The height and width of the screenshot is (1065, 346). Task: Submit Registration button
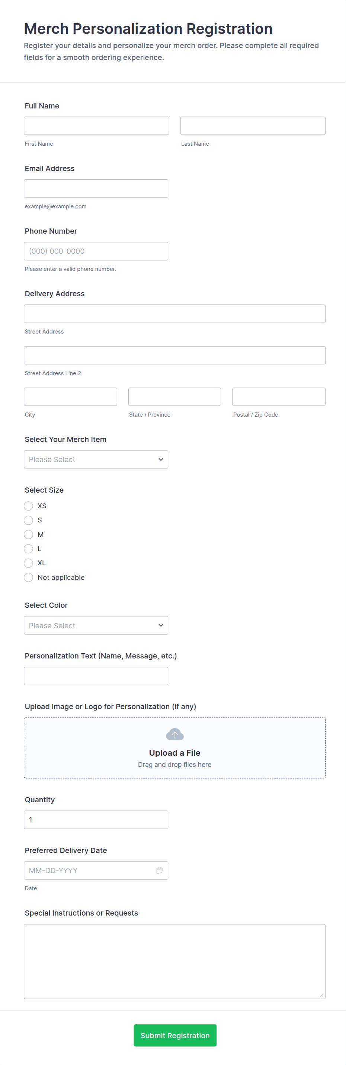click(x=175, y=1035)
